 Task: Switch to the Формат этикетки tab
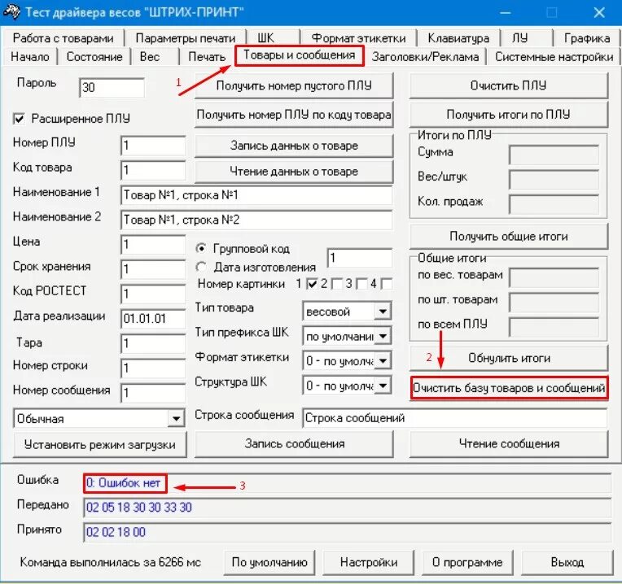click(358, 38)
